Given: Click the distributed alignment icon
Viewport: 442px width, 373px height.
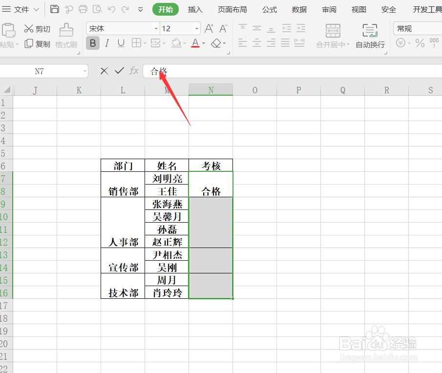Looking at the screenshot, I should click(299, 43).
